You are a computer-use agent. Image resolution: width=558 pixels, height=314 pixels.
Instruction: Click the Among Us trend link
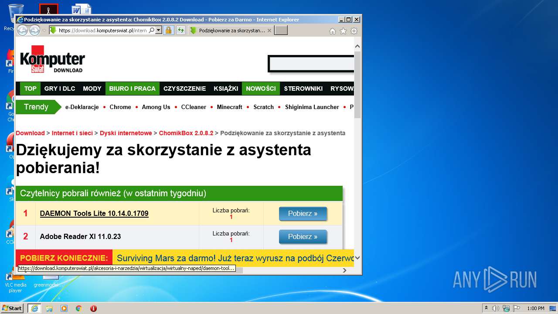[x=156, y=107]
